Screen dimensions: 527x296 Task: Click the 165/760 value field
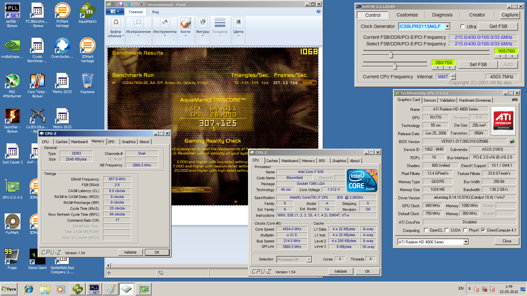[x=506, y=51]
